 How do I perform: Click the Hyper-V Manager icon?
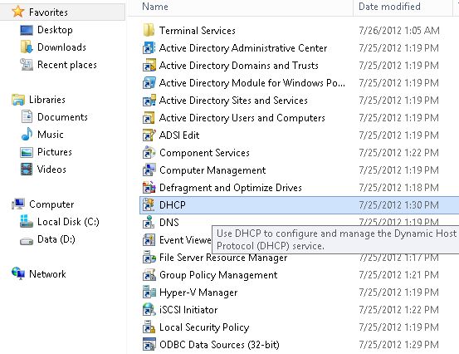[x=149, y=293]
